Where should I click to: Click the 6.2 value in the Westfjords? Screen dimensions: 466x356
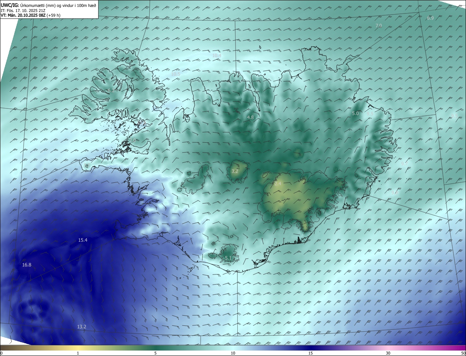pyautogui.click(x=111, y=90)
